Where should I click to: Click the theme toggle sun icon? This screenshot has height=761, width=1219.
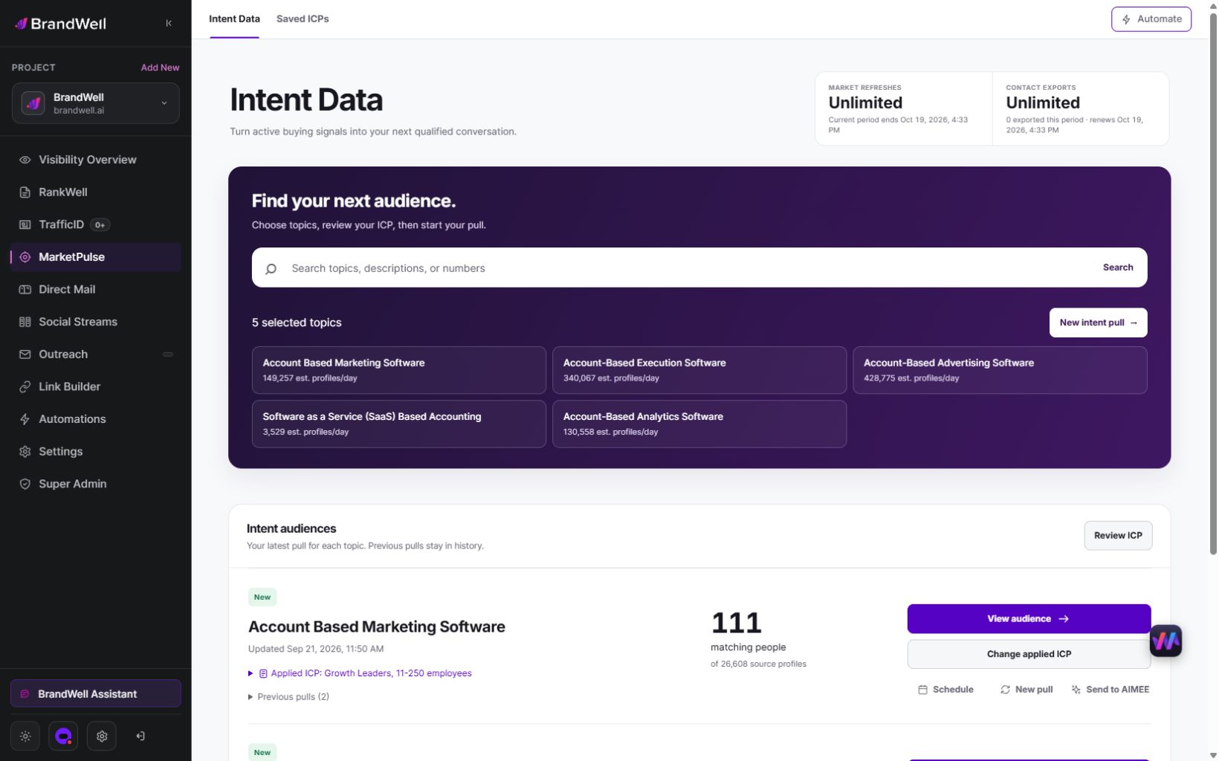25,736
